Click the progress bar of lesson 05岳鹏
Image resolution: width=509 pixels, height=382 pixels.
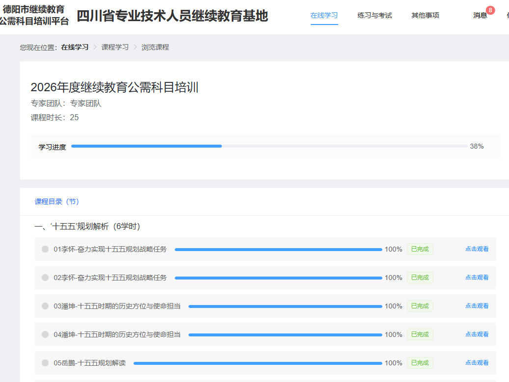tap(258, 363)
